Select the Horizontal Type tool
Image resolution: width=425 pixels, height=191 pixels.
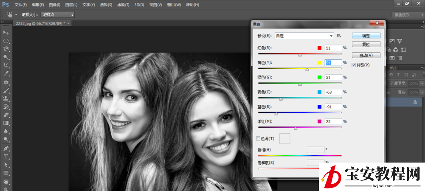(x=6, y=156)
